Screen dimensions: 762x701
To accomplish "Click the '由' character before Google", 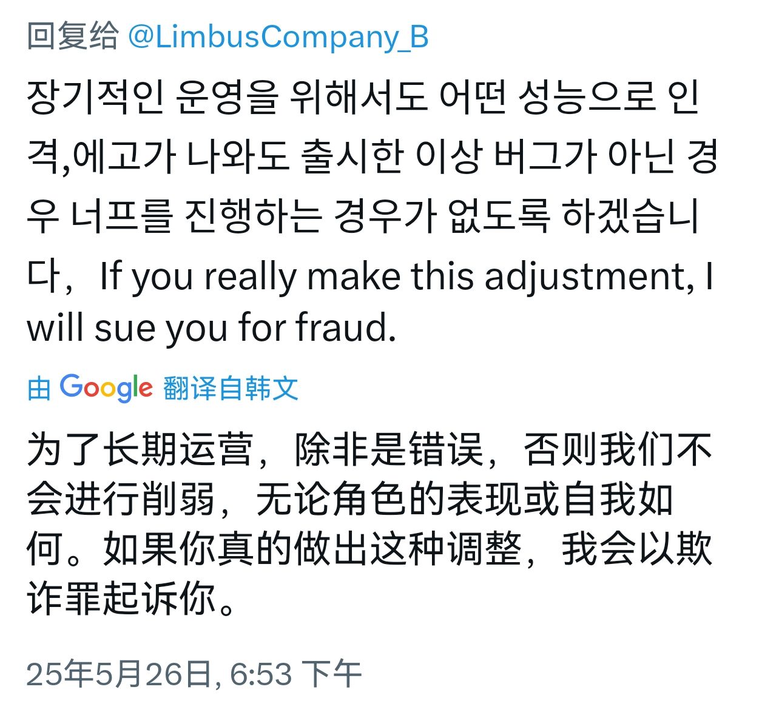I will (x=39, y=388).
